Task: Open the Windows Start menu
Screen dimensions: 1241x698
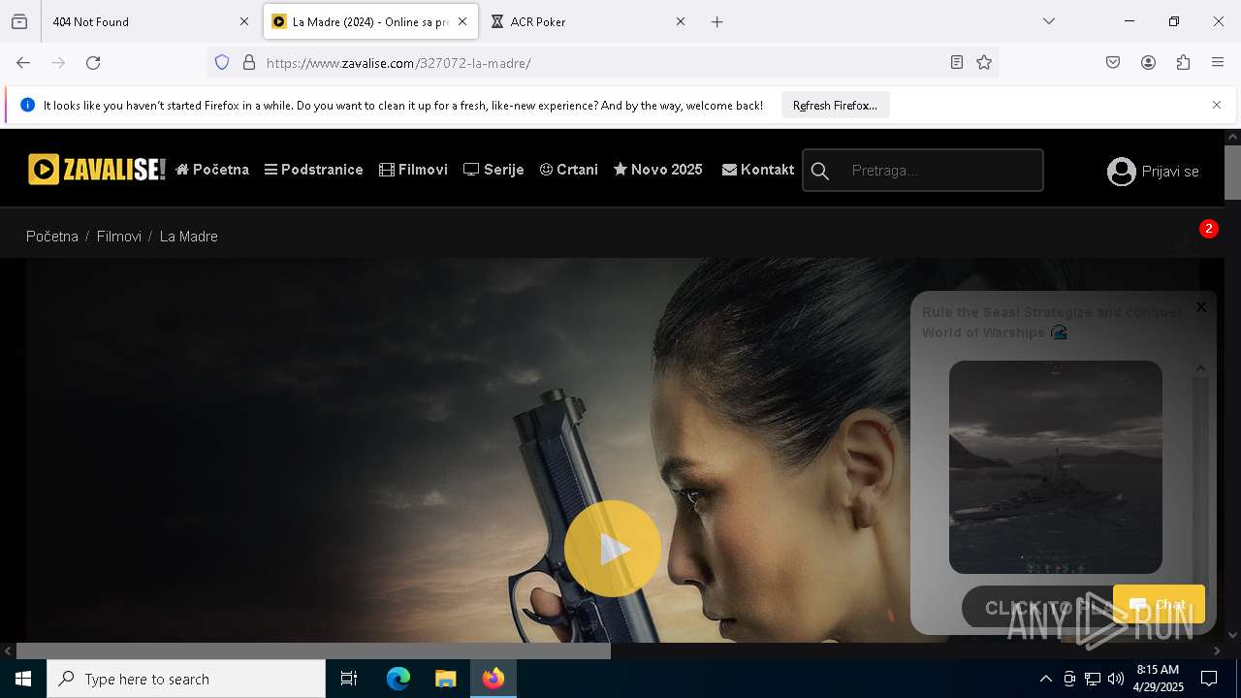Action: point(23,679)
